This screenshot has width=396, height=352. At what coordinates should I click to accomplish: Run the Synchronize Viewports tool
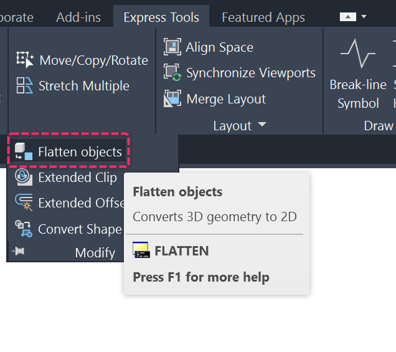pos(172,73)
